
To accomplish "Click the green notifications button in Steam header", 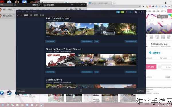I will pos(122,12).
